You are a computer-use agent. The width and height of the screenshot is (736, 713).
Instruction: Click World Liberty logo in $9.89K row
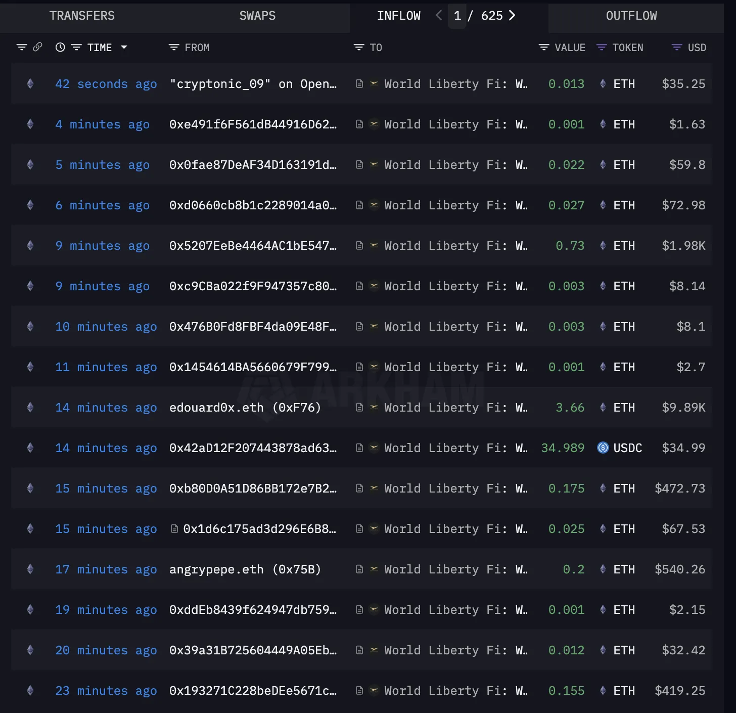pos(374,407)
